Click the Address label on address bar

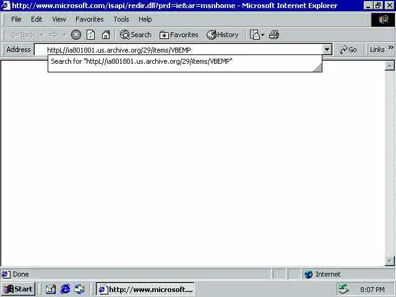pyautogui.click(x=19, y=49)
